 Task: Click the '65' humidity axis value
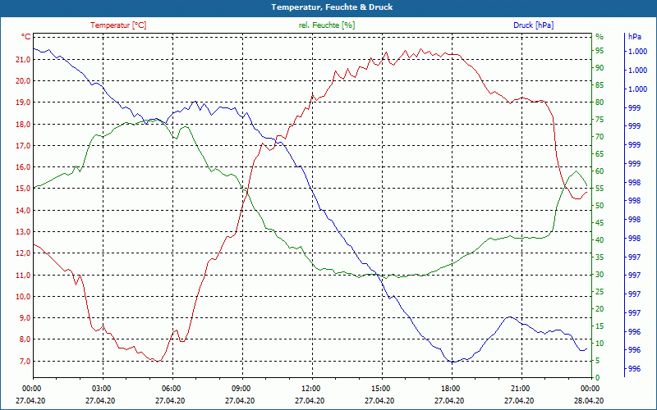click(x=600, y=154)
